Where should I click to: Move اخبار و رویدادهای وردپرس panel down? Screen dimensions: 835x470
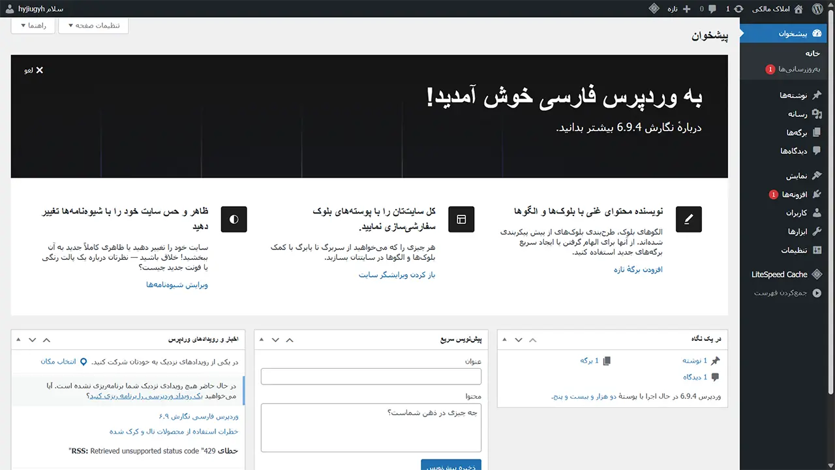point(32,339)
